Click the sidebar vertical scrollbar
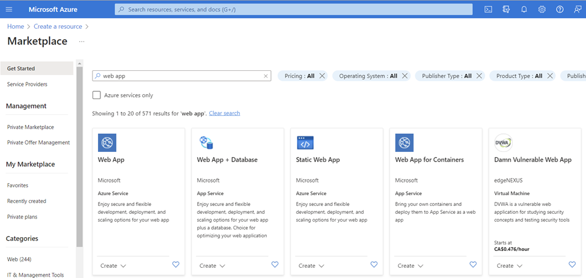This screenshot has width=586, height=278. pyautogui.click(x=79, y=157)
